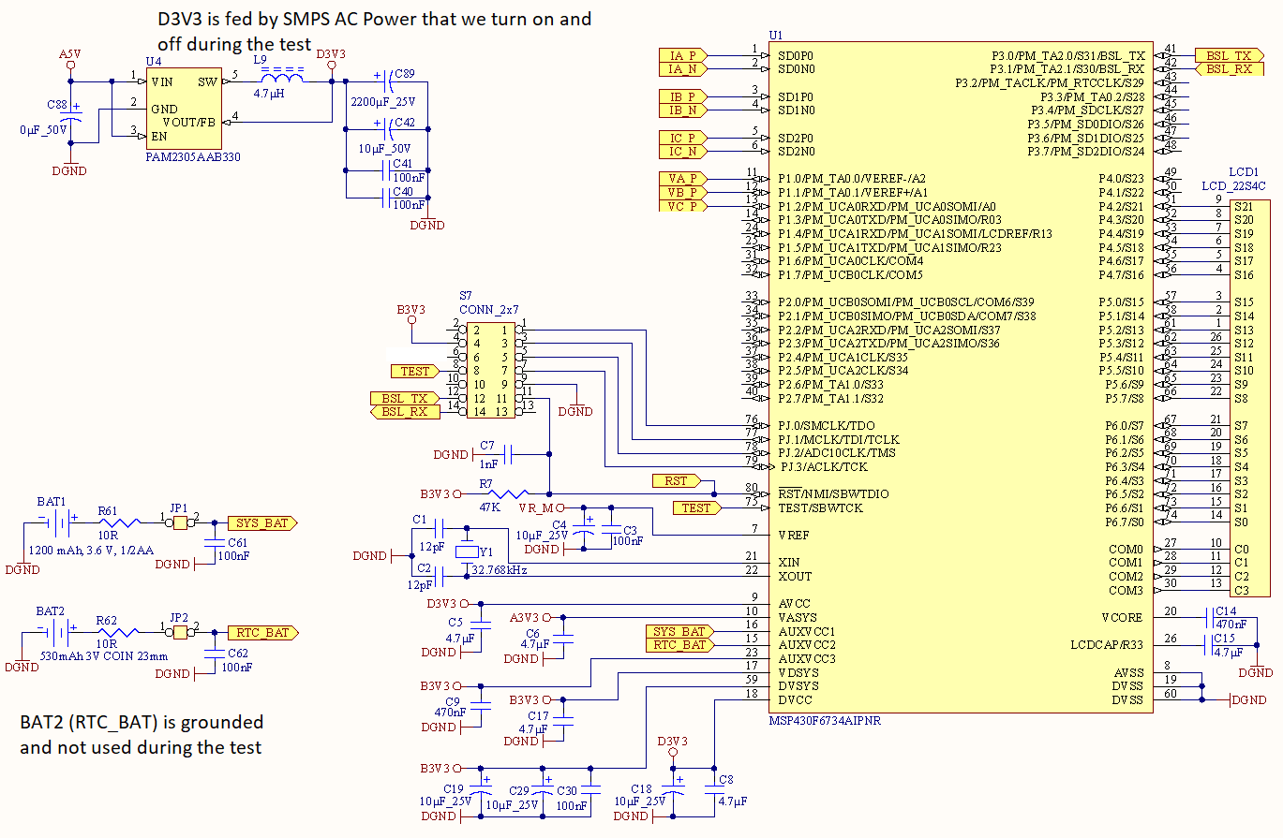Click the JP1 jumper
Image resolution: width=1283 pixels, height=838 pixels.
[x=180, y=522]
